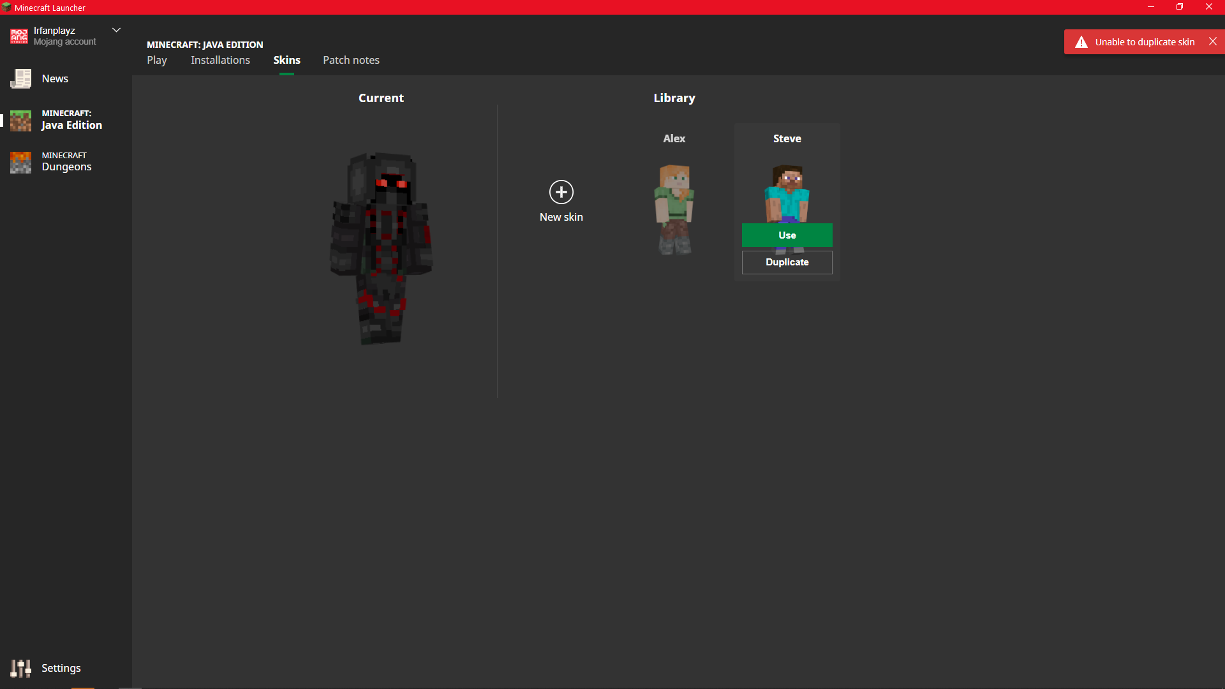Expand the Irfanplayz account dropdown
The width and height of the screenshot is (1225, 689).
pos(116,30)
